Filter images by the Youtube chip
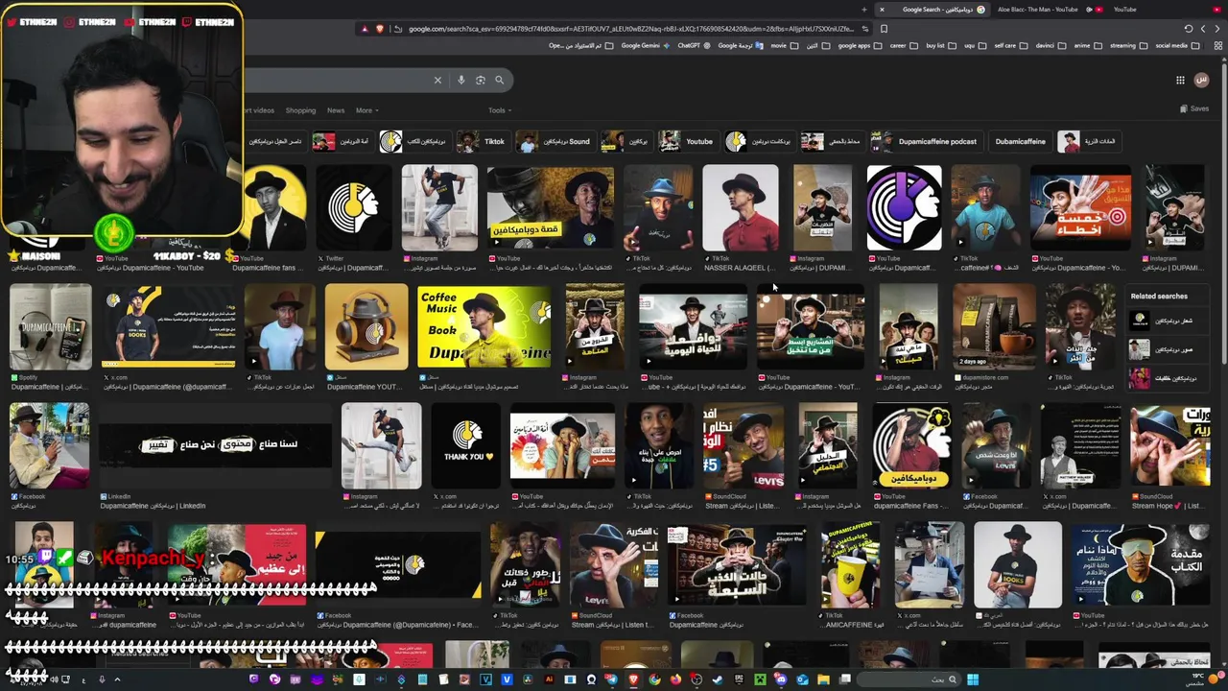The width and height of the screenshot is (1228, 691). click(687, 141)
